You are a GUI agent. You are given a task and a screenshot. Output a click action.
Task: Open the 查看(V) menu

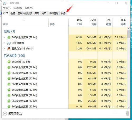[29, 8]
